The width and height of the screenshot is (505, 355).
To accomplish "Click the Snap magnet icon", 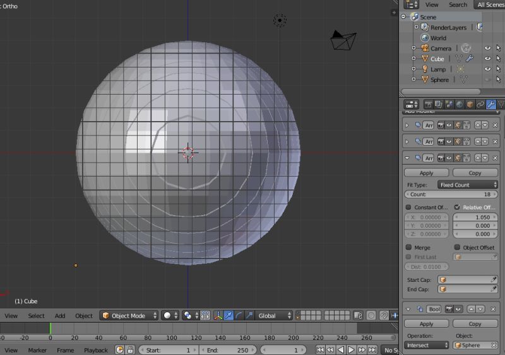I will (x=384, y=316).
